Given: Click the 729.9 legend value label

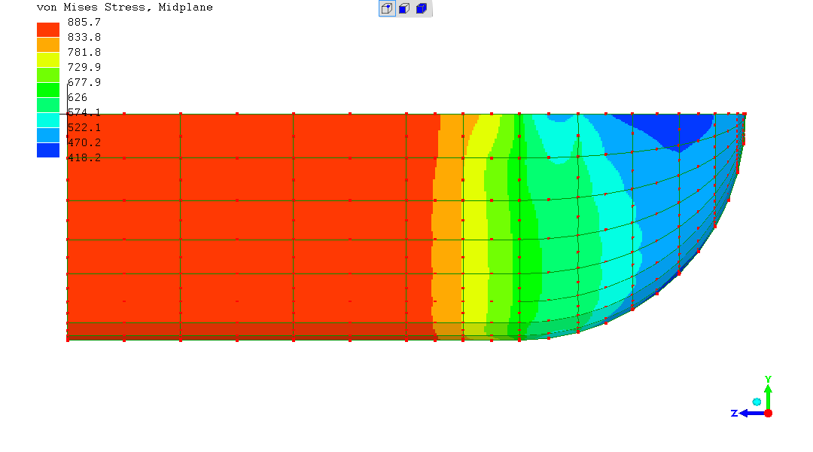Looking at the screenshot, I should coord(84,67).
